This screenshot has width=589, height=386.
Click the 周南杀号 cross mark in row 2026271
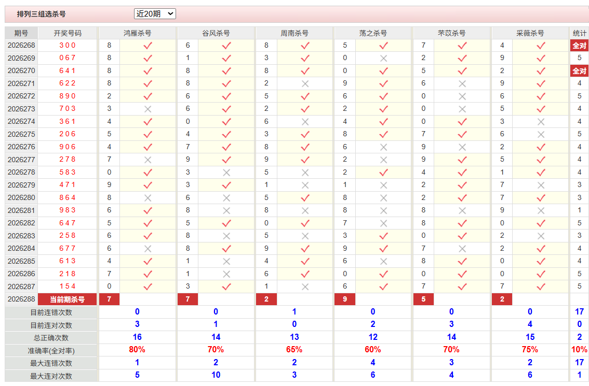coord(305,83)
